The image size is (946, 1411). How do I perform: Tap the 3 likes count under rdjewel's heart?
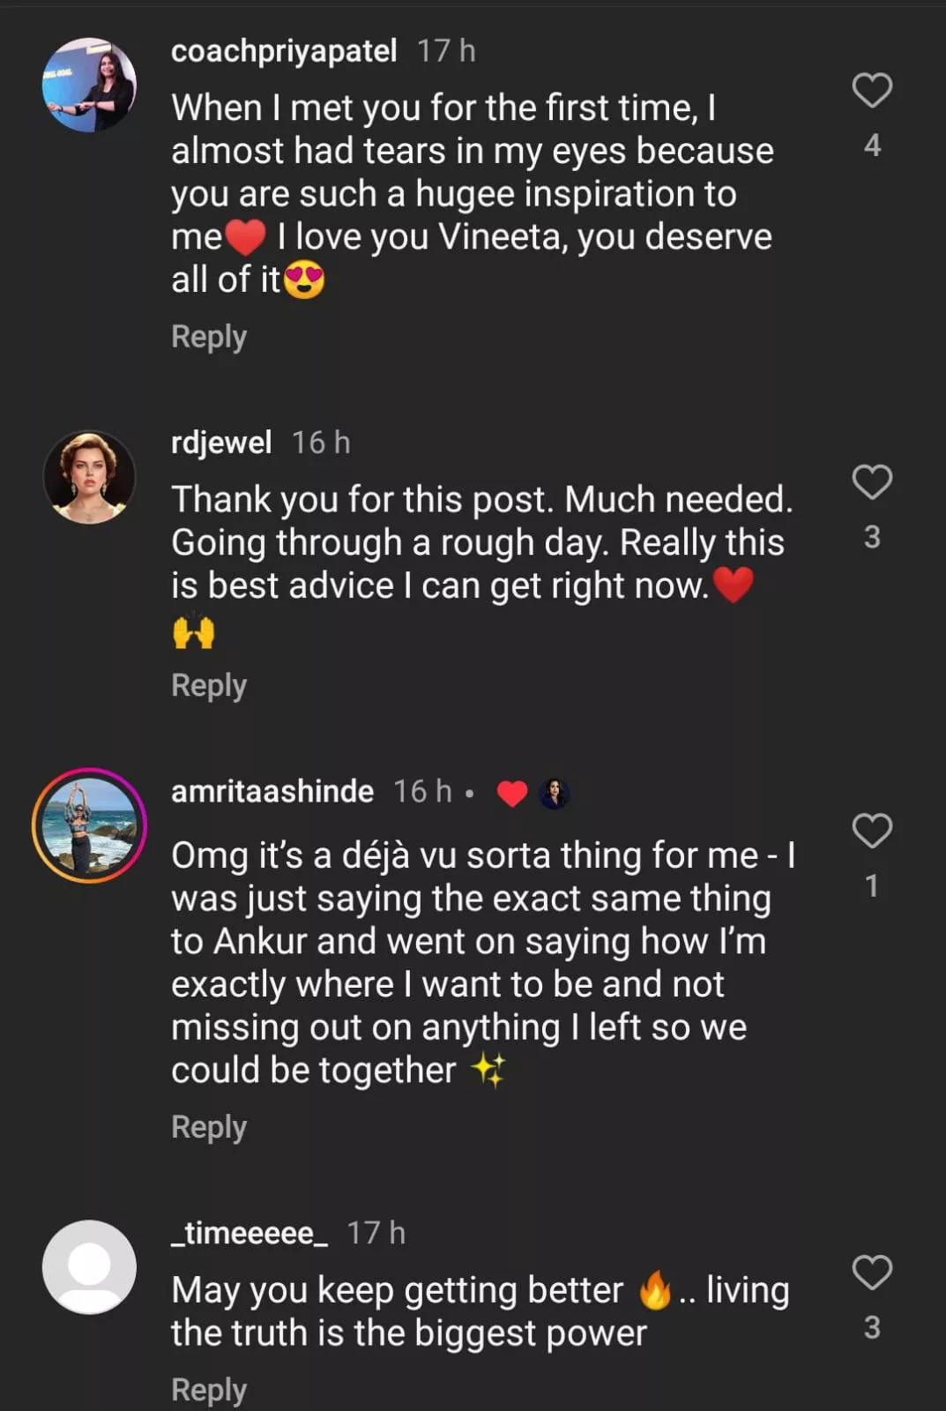click(872, 537)
